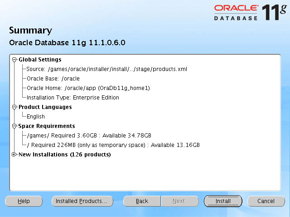Cancel the Oracle installer
Viewport: 290px width, 217px height.
point(266,201)
